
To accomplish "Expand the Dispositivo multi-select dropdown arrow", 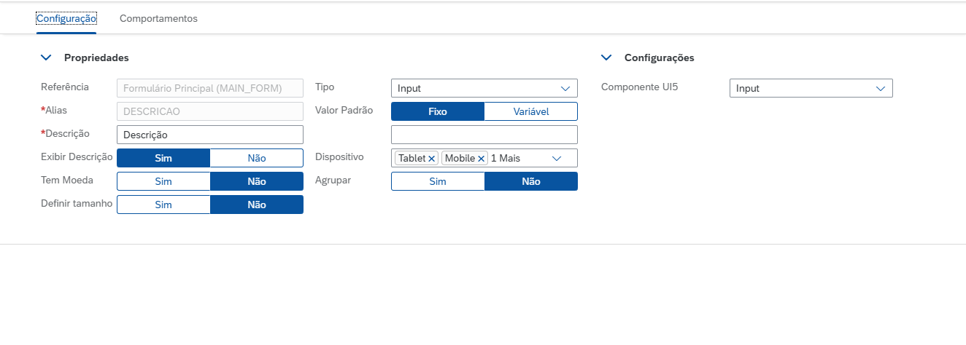I will click(557, 158).
